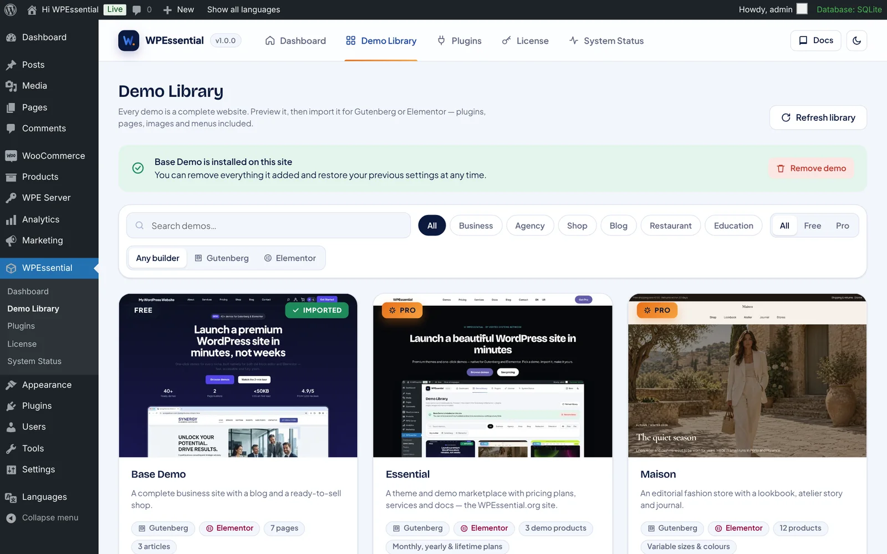Image resolution: width=887 pixels, height=554 pixels.
Task: Open the comments bubble in admin bar
Action: [137, 10]
